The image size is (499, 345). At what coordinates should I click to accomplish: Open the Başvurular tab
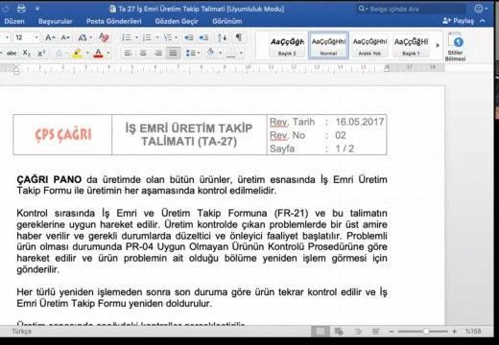55,21
